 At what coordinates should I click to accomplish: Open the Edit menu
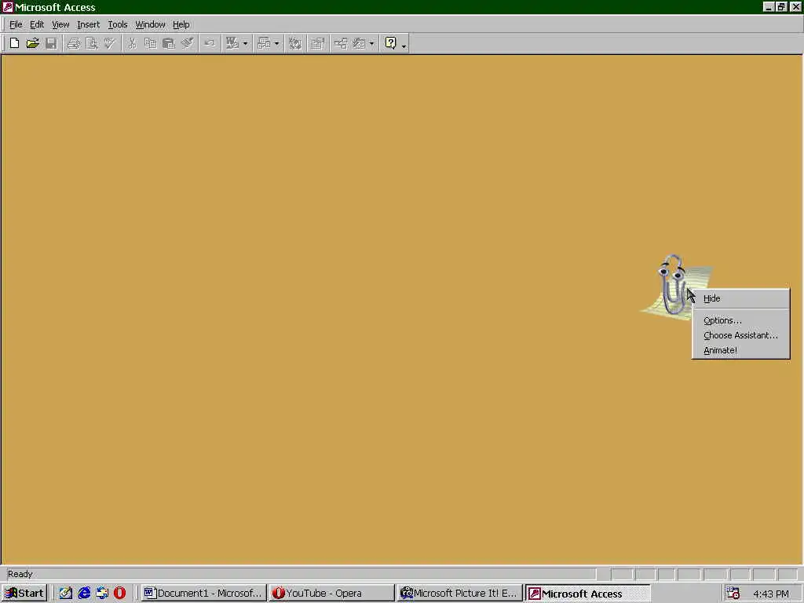pos(36,24)
